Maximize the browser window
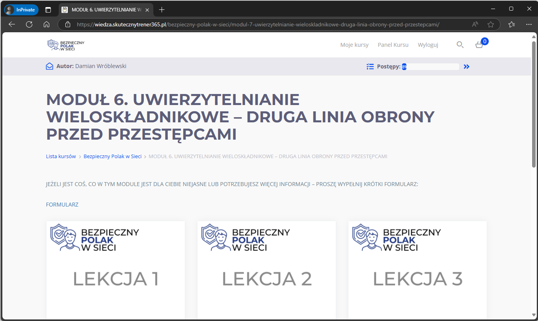 pos(511,9)
